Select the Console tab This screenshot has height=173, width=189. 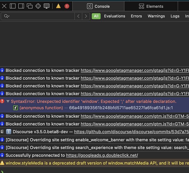click(98, 6)
